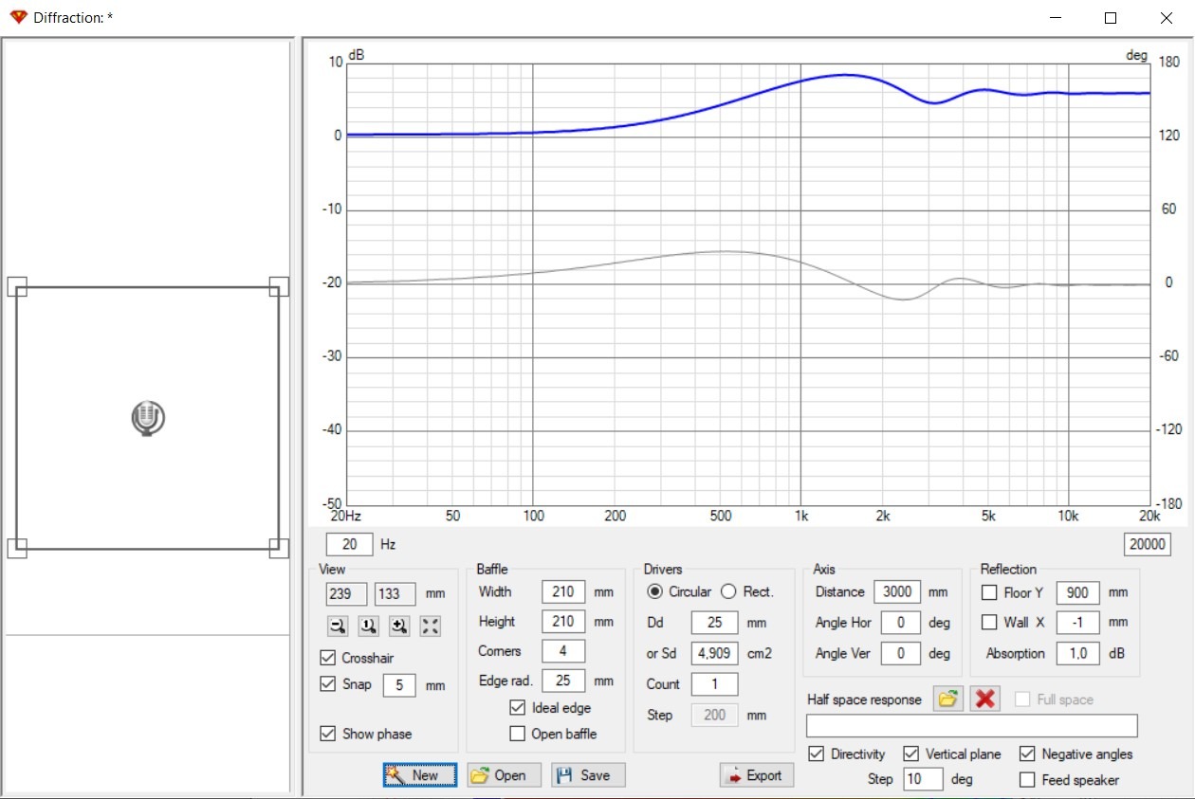1195x799 pixels.
Task: Maximize the Diffraction window
Action: [x=1111, y=18]
